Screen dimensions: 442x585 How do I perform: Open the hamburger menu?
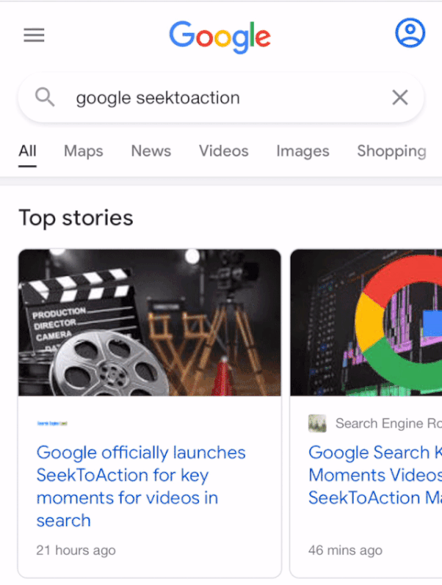[34, 35]
